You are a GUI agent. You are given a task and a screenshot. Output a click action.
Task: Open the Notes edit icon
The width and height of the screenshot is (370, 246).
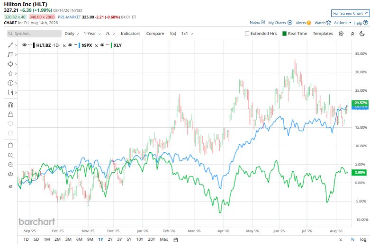point(263,22)
